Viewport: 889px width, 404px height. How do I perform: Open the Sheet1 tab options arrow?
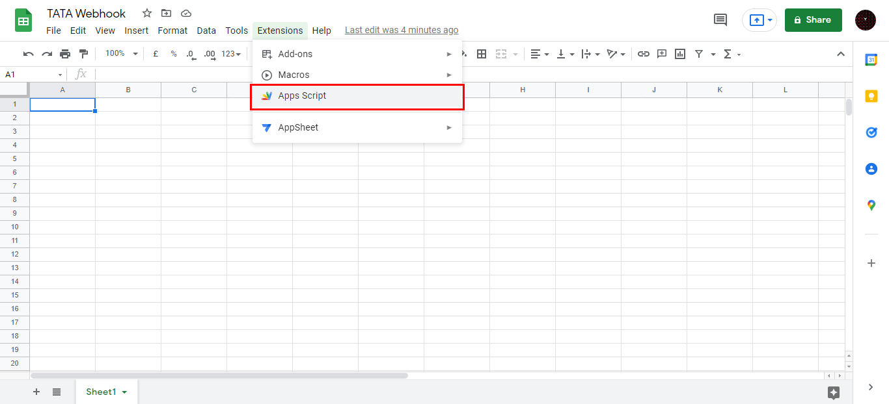click(124, 392)
